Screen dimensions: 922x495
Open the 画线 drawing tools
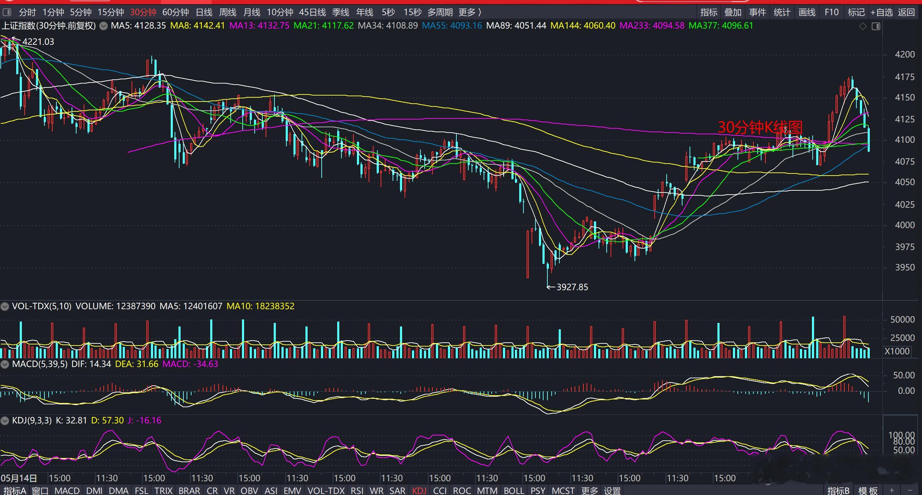point(807,12)
